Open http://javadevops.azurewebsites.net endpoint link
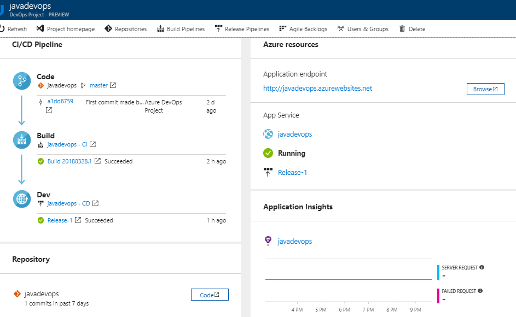Screen dimensions: 516x317 coord(317,88)
